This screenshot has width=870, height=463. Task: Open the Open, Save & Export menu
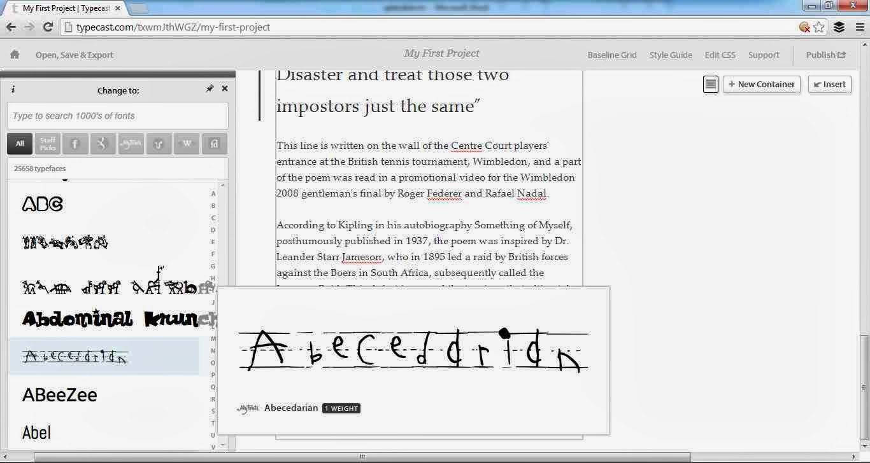pyautogui.click(x=75, y=55)
